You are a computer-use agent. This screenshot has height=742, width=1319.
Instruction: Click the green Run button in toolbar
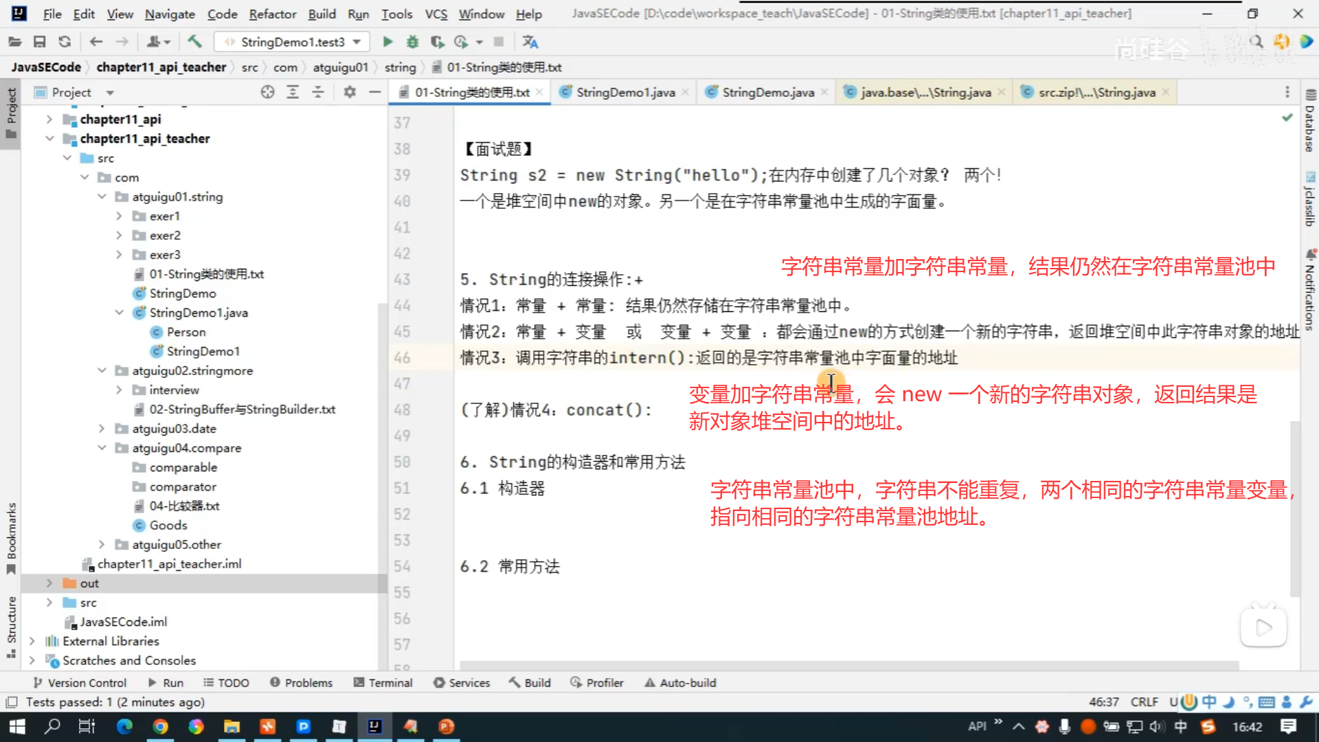click(387, 42)
